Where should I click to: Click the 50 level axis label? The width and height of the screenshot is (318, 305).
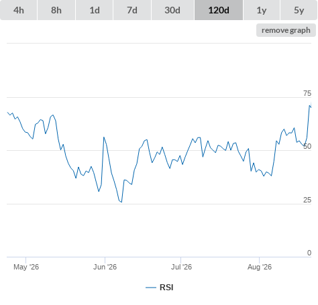(307, 146)
